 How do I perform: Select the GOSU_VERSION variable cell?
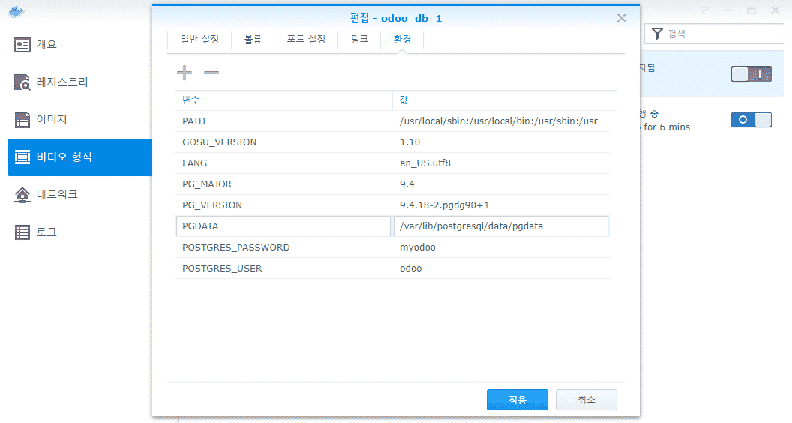(x=283, y=142)
